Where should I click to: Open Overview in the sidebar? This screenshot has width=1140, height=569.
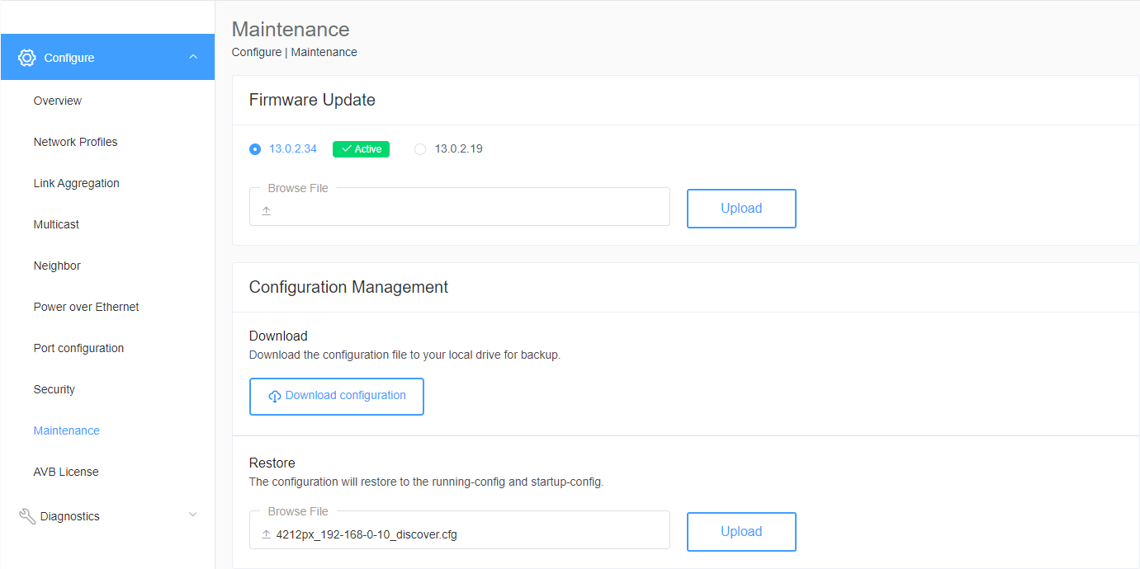tap(58, 101)
